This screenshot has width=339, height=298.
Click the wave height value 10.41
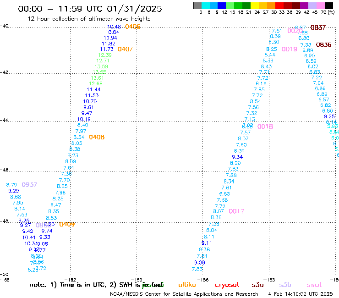29,237
